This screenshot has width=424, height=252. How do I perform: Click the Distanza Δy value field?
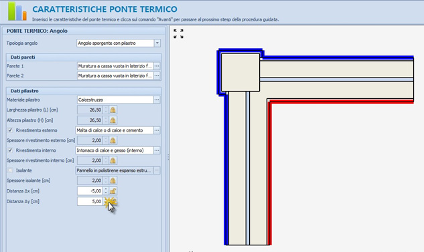90,202
